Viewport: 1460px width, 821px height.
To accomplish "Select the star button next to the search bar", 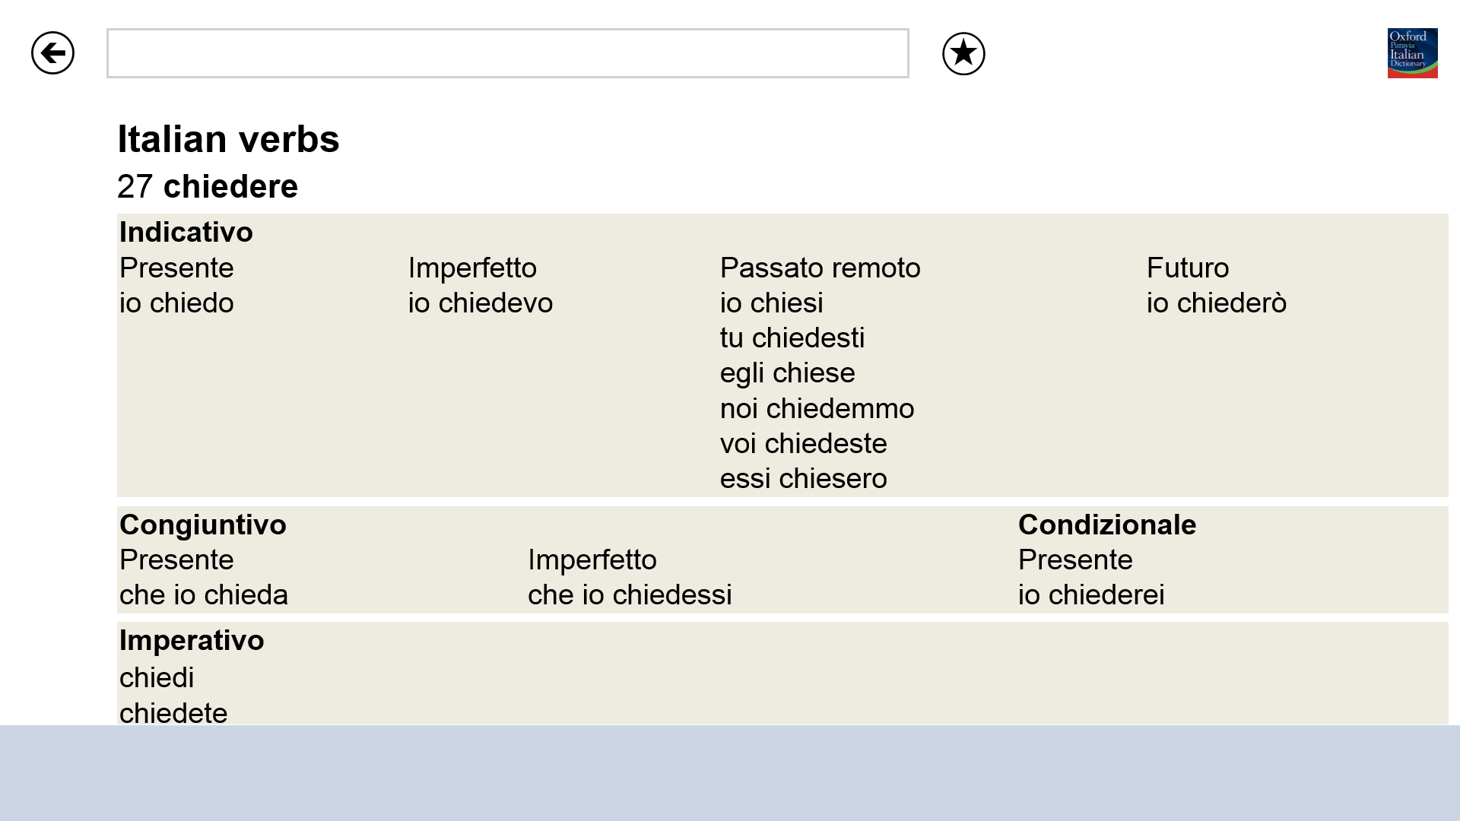I will click(x=962, y=52).
